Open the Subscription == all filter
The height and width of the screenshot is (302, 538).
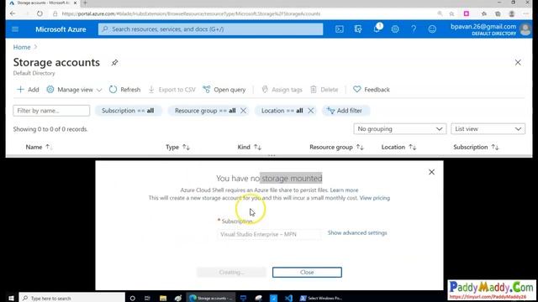[128, 111]
